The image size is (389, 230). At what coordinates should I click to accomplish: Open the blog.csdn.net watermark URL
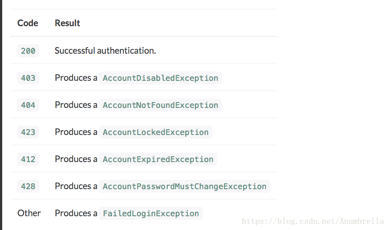pyautogui.click(x=313, y=221)
